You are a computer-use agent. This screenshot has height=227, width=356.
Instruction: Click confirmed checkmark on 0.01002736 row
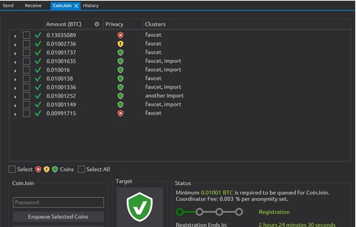[x=38, y=44]
